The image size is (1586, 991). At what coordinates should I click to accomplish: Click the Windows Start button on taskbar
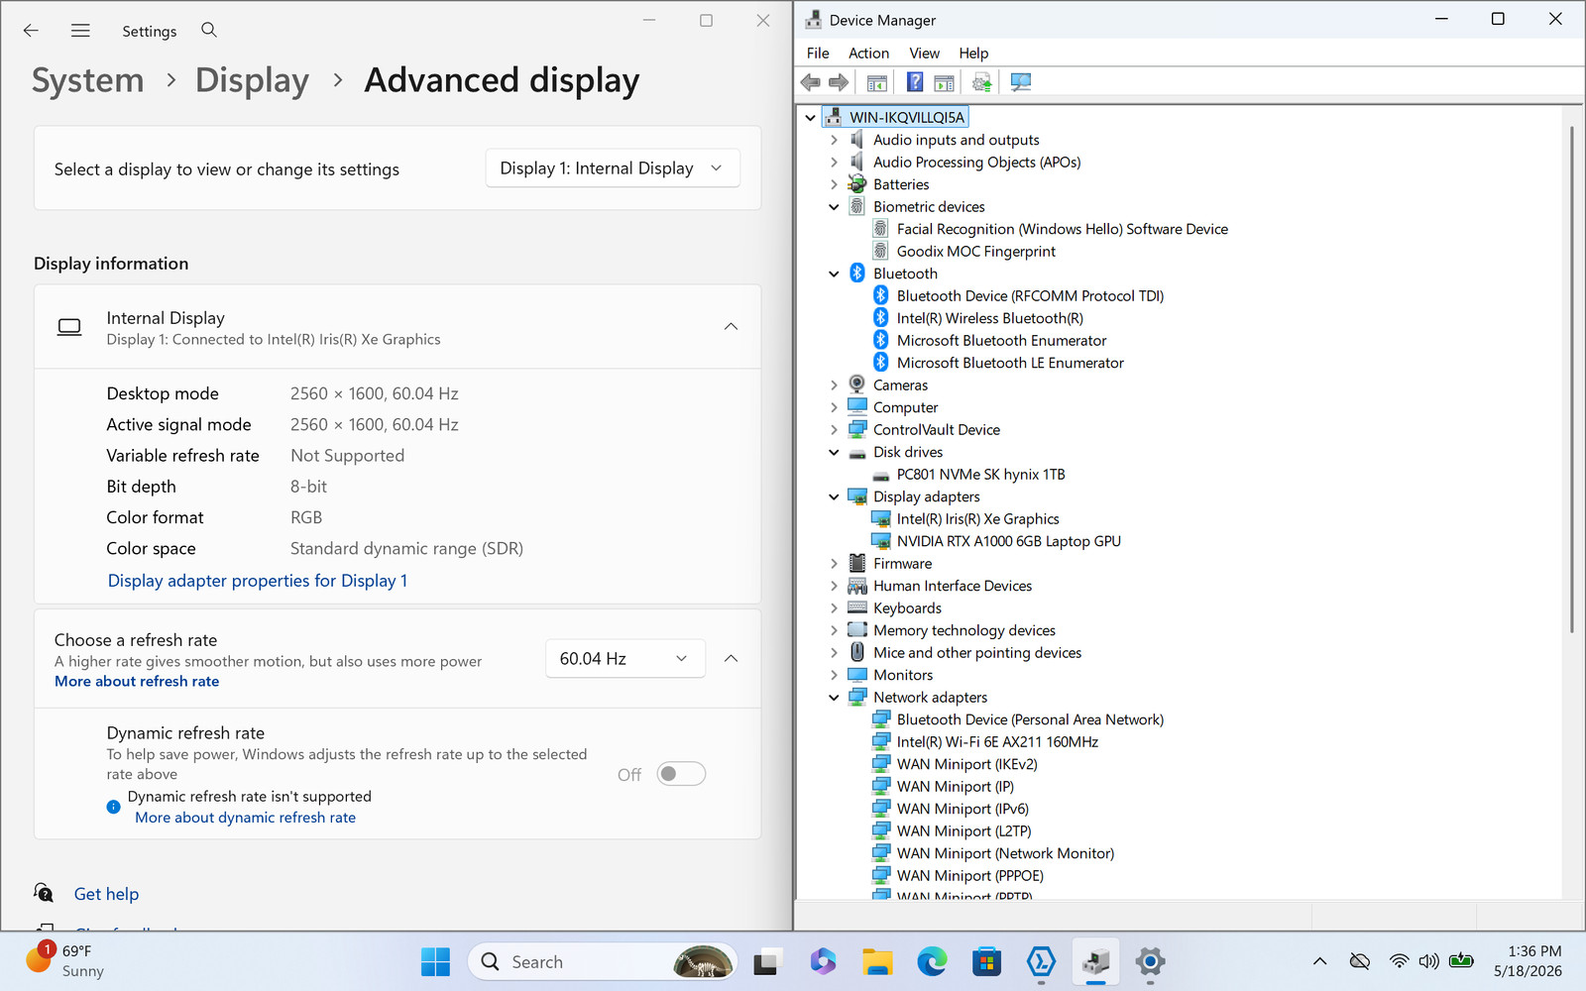click(435, 961)
